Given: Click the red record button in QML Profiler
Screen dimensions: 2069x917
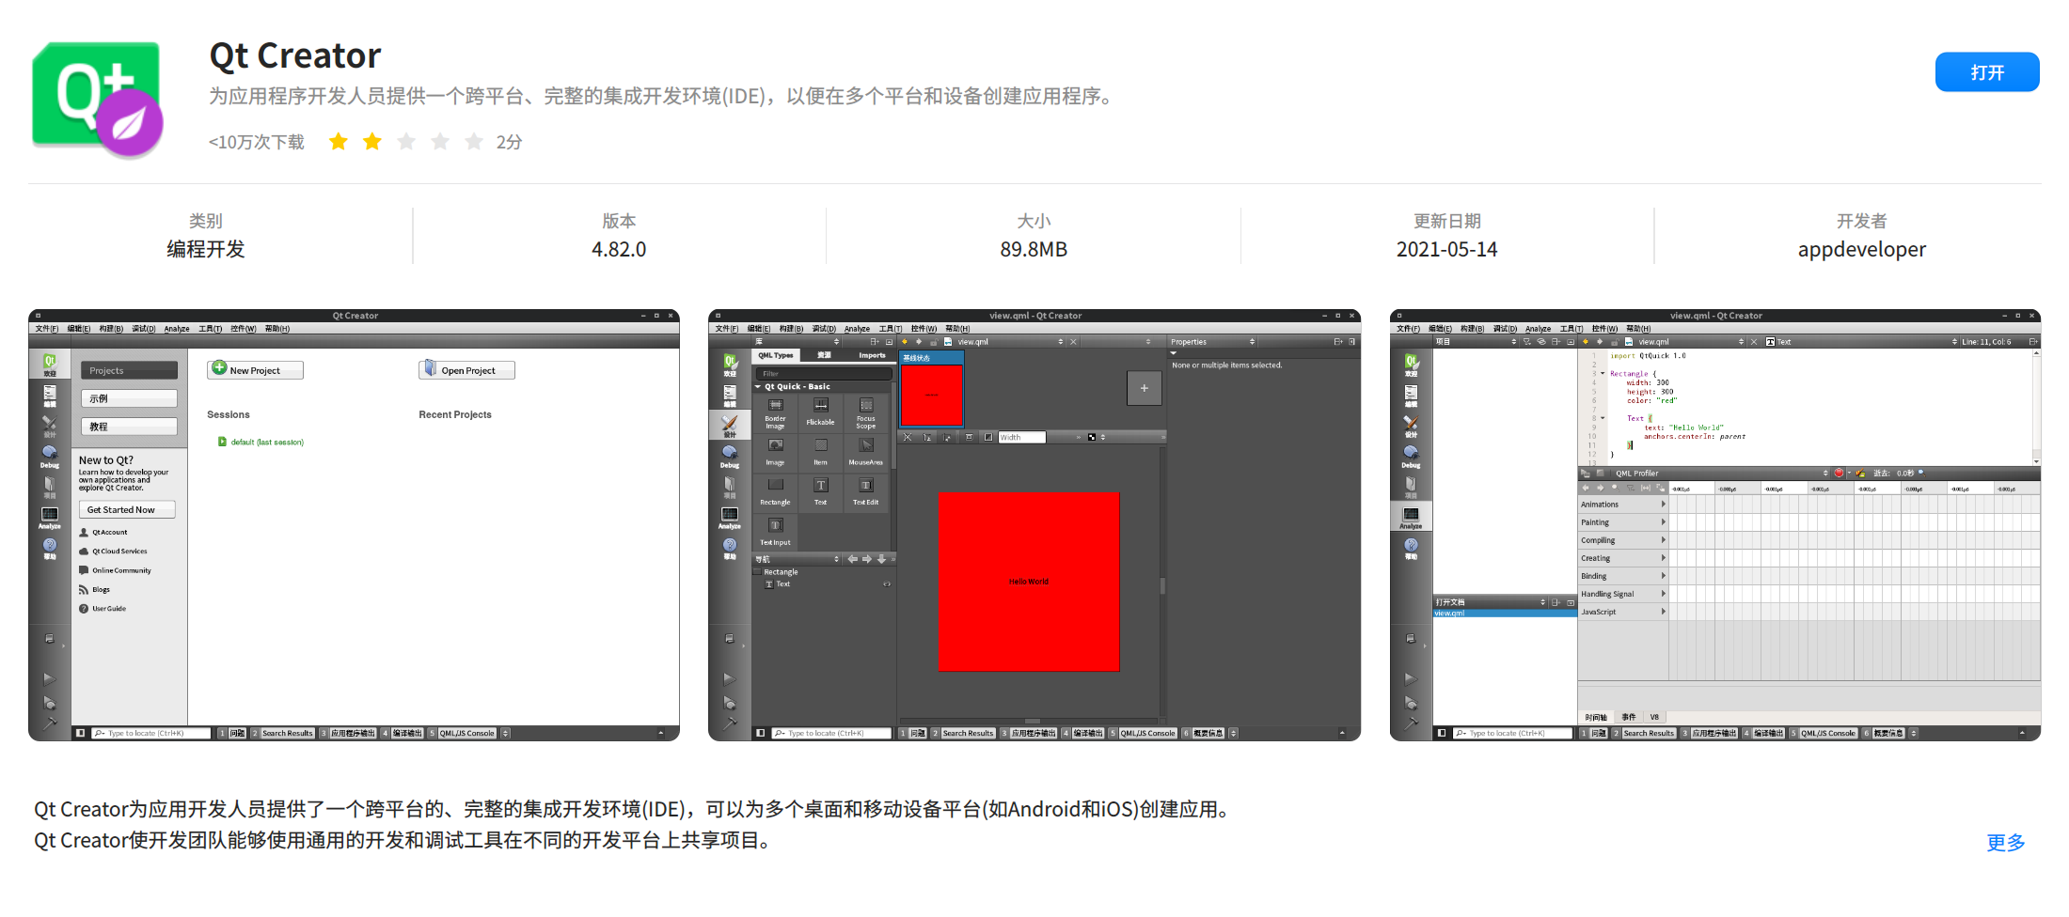Looking at the screenshot, I should pos(1839,474).
